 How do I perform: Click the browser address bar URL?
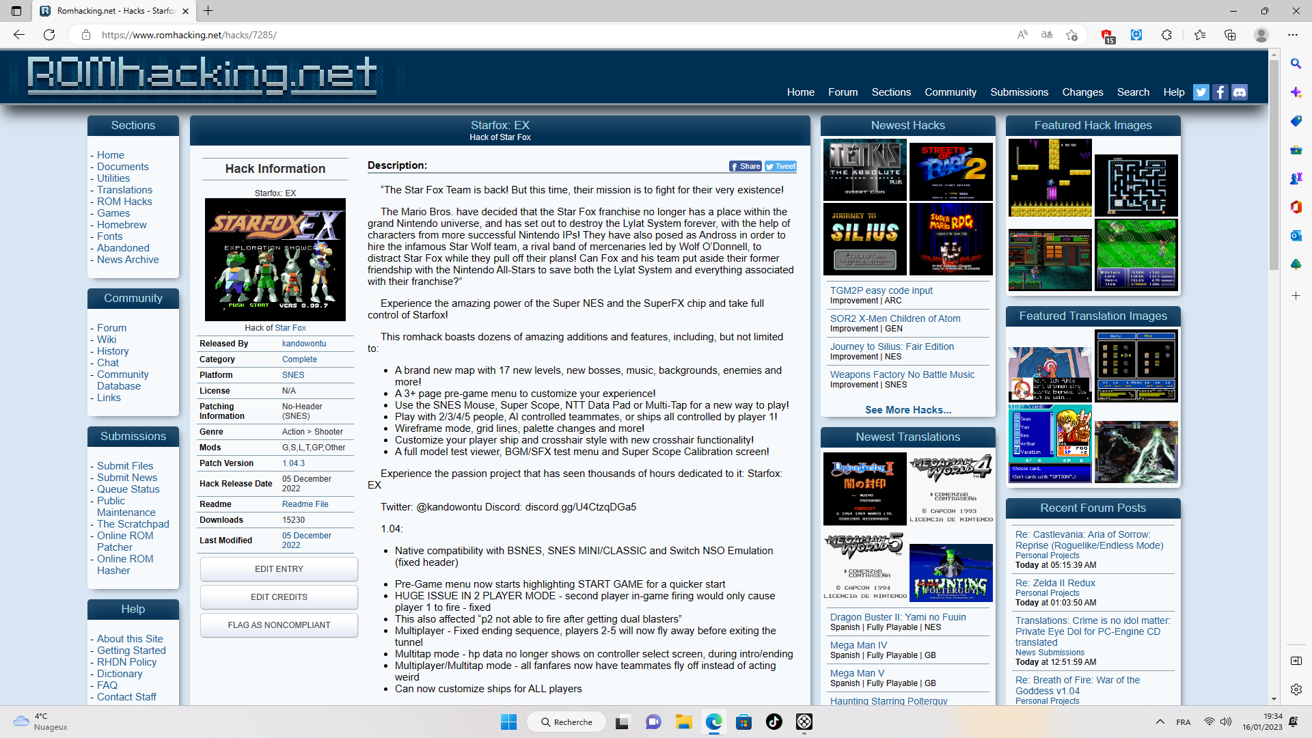(189, 35)
